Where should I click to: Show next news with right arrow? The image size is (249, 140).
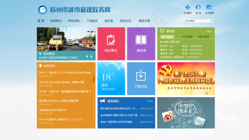tap(91, 57)
